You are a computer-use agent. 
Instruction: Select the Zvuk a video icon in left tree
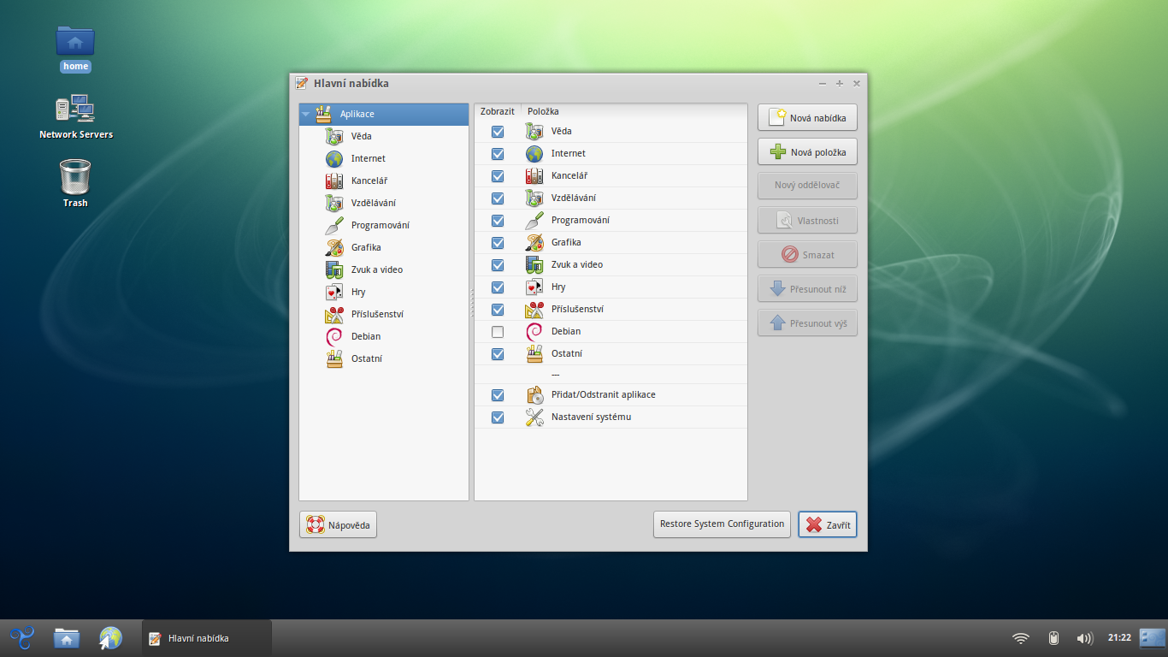[x=334, y=269]
